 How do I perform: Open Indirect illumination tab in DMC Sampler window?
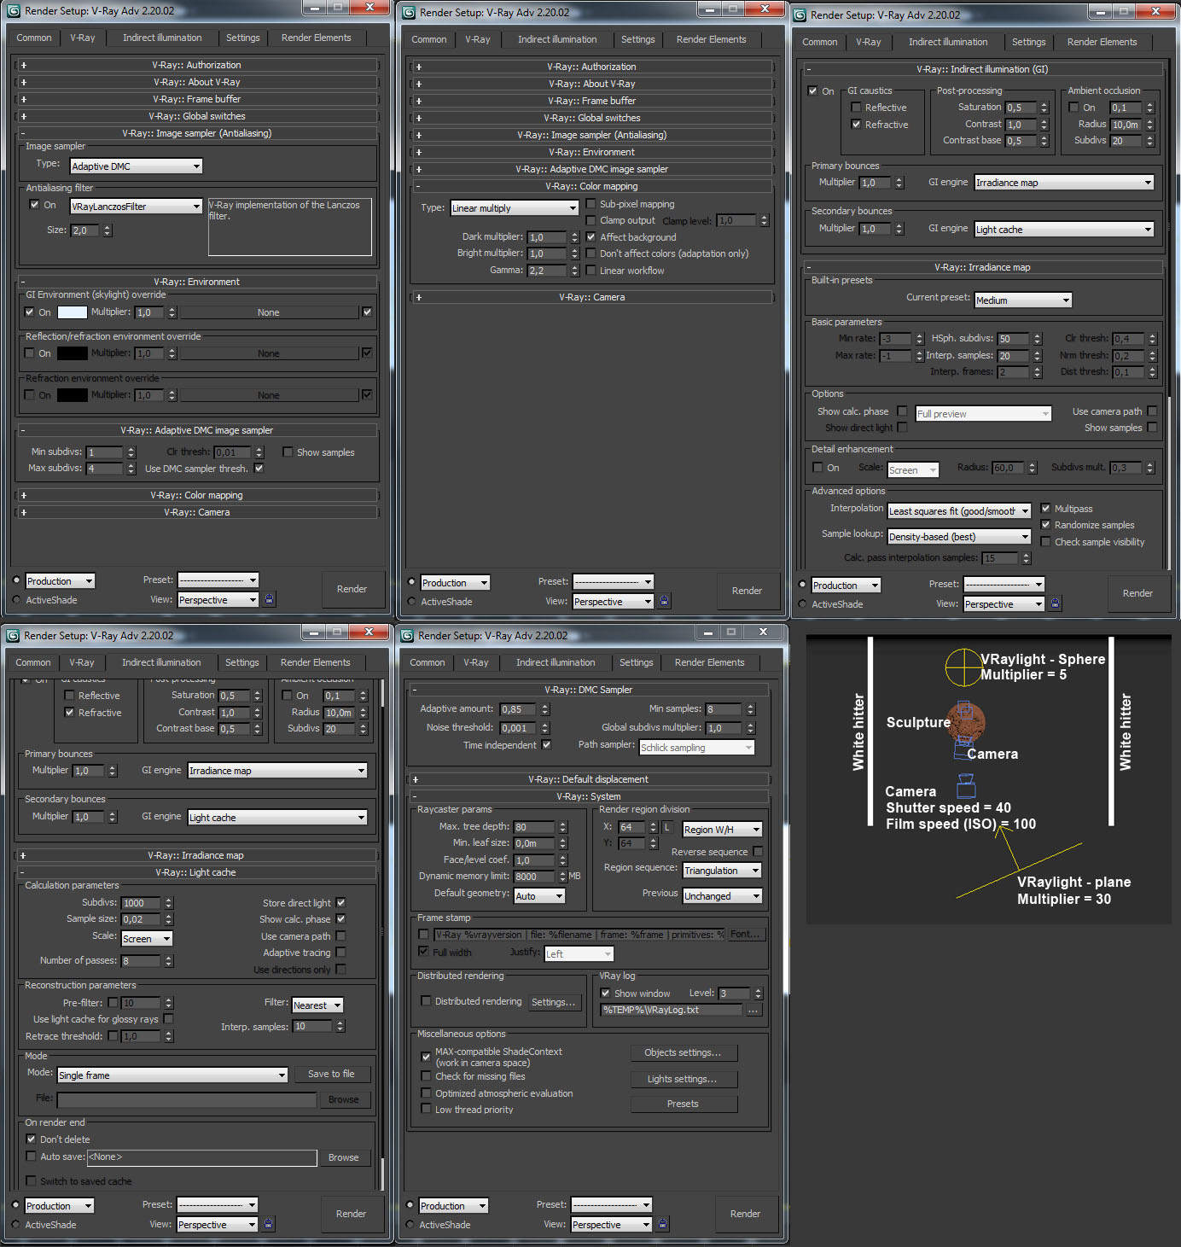[556, 662]
